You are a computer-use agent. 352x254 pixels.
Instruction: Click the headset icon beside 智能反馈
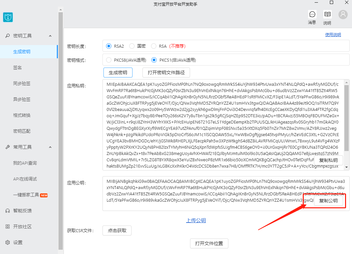[7, 211]
